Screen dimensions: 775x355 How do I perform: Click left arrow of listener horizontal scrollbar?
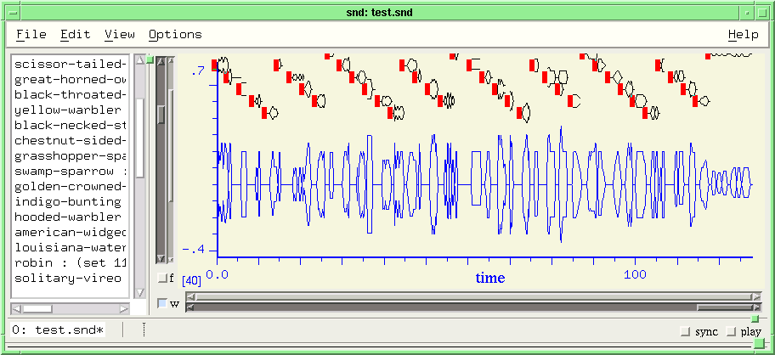tap(17, 309)
